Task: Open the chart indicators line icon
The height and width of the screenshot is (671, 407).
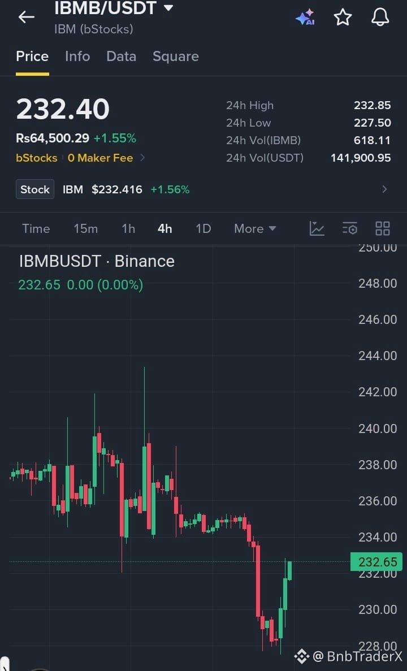Action: pyautogui.click(x=317, y=228)
